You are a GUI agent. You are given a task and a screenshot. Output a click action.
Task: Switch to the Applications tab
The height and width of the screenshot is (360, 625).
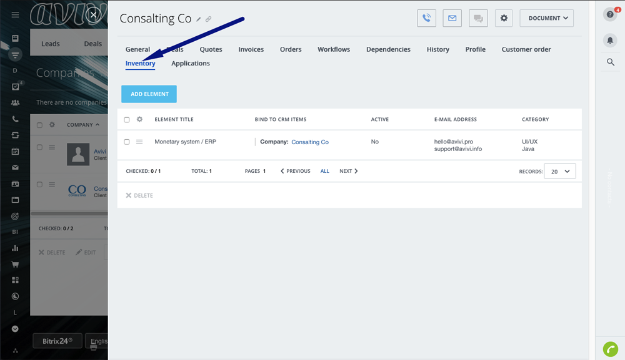[190, 64]
